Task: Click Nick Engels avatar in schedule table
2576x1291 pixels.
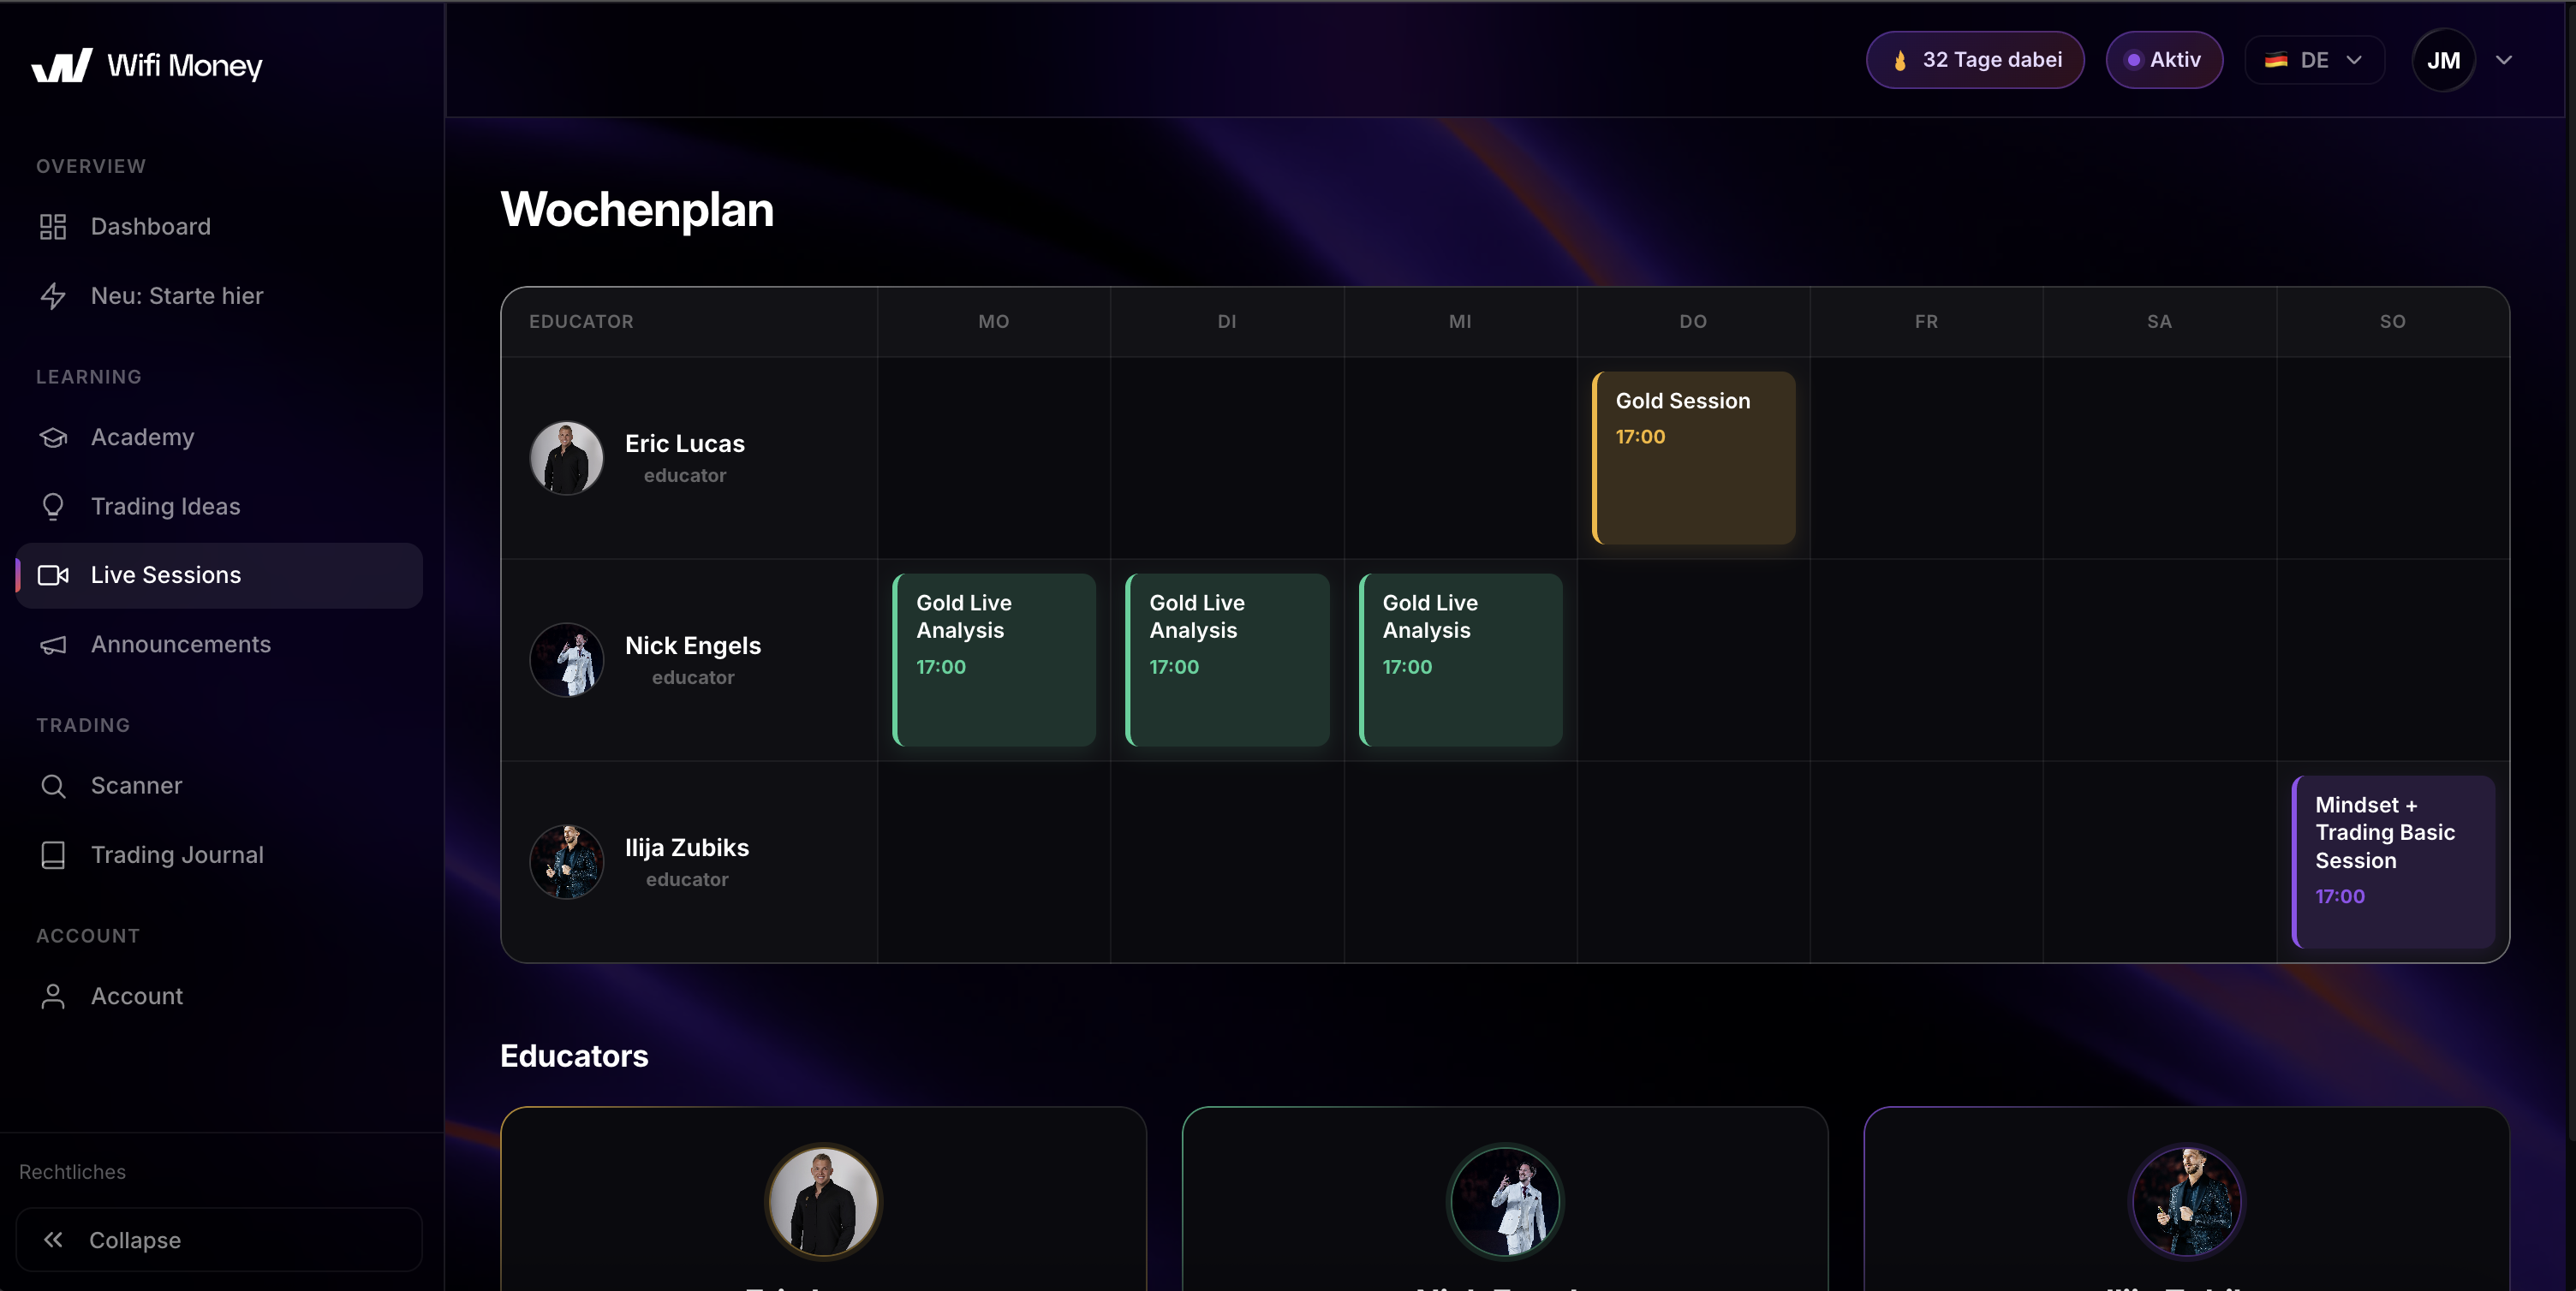Action: coord(566,660)
